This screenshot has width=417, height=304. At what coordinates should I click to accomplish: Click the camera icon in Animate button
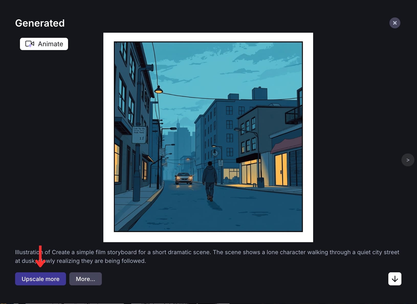coord(30,44)
